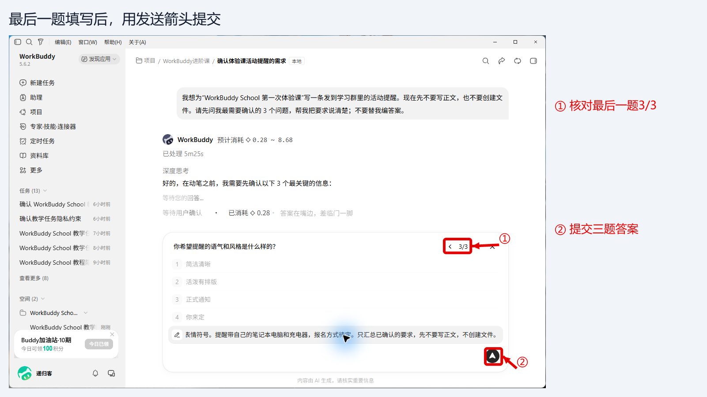The image size is (707, 397).
Task: Open WorkBuddy School 教学 task from 7小时前
Action: [65, 233]
